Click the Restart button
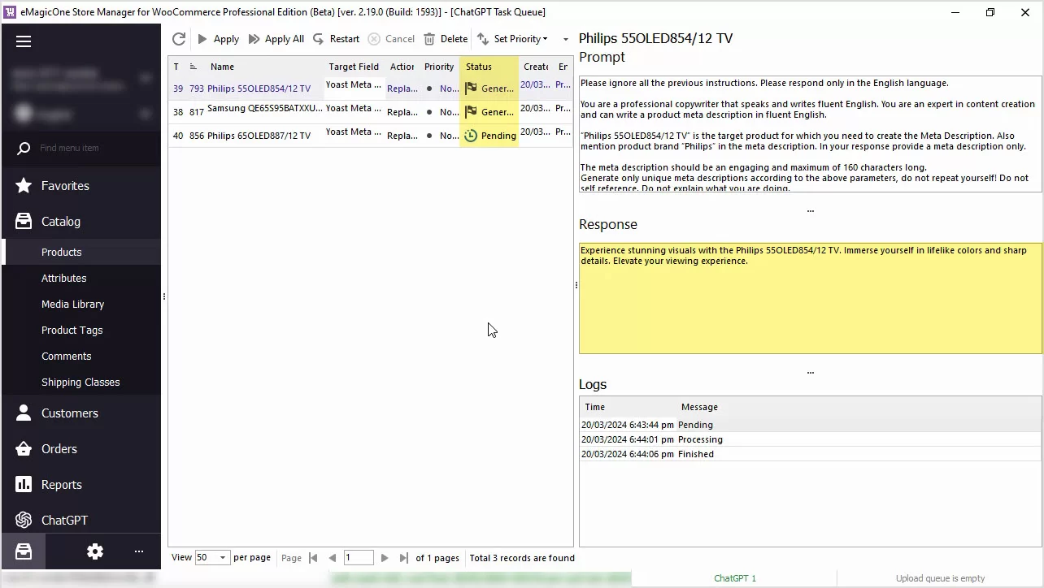The height and width of the screenshot is (588, 1044). 336,39
